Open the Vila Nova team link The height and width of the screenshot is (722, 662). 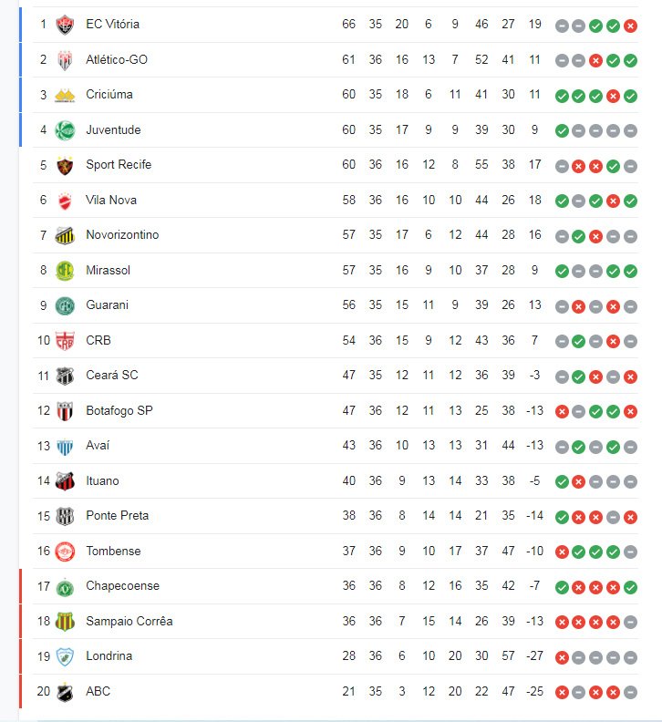pyautogui.click(x=111, y=200)
